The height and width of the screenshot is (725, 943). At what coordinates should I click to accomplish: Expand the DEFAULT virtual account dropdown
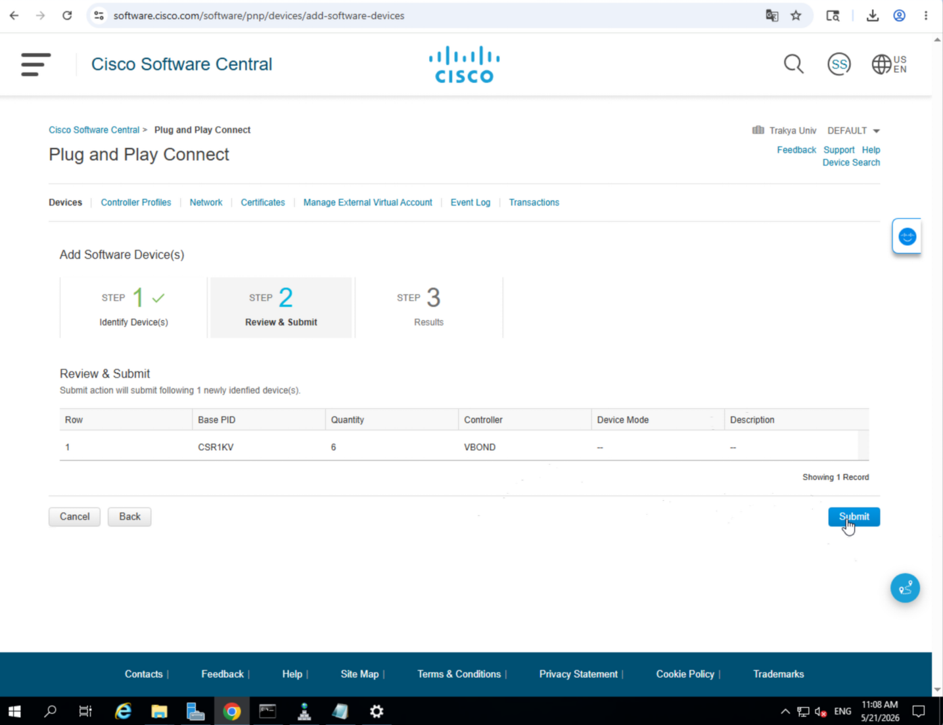click(x=854, y=131)
